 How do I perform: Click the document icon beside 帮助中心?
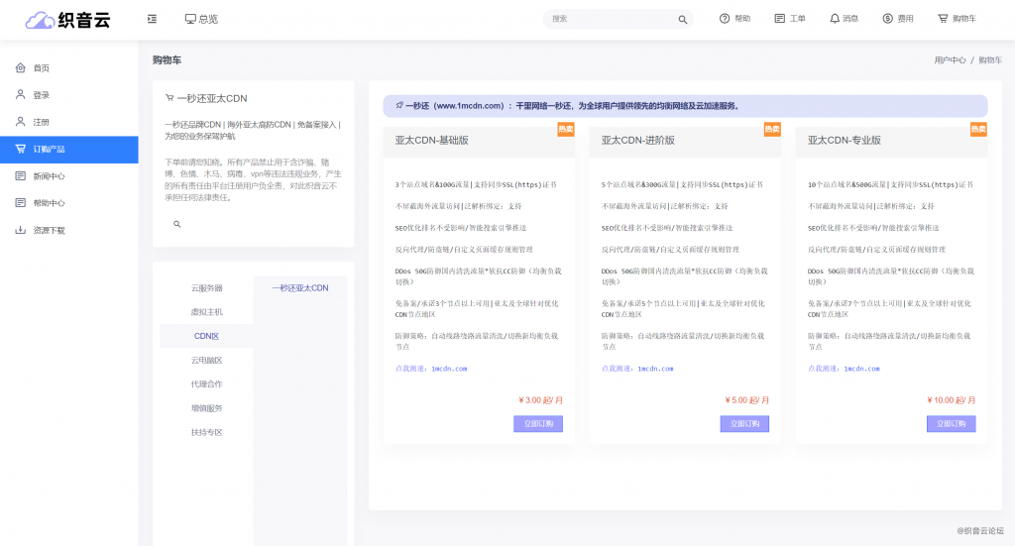[x=20, y=203]
